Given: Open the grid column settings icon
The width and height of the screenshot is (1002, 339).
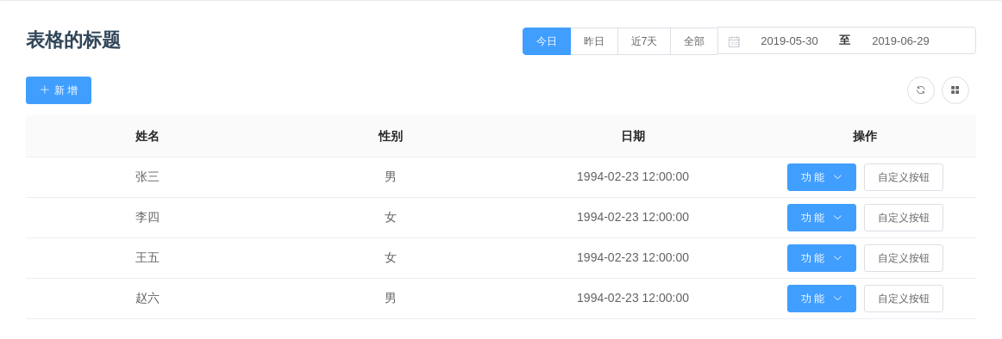Looking at the screenshot, I should pos(955,89).
